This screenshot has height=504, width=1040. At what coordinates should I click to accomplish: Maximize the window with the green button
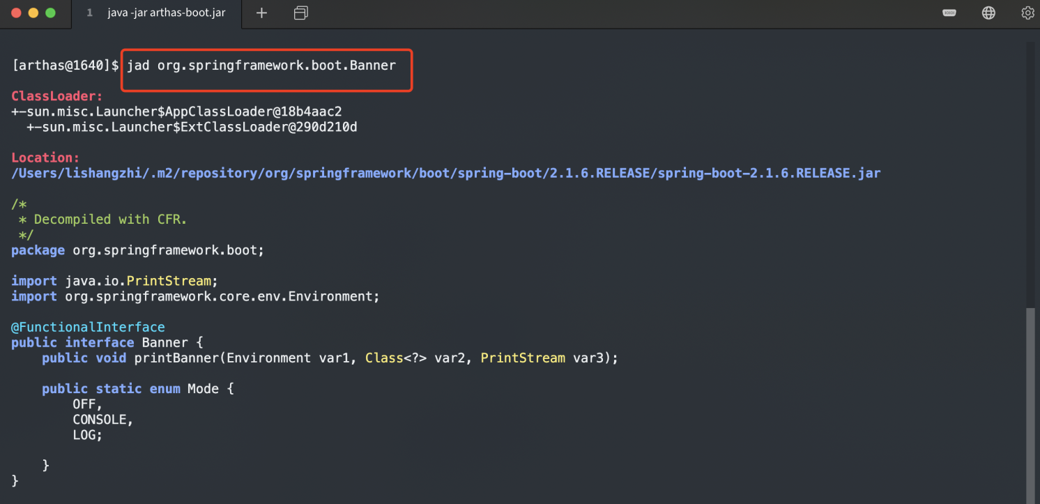49,13
